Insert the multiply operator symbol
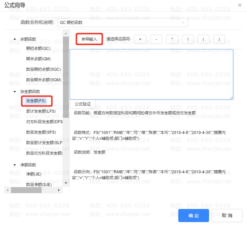The image size is (247, 225). point(172,39)
